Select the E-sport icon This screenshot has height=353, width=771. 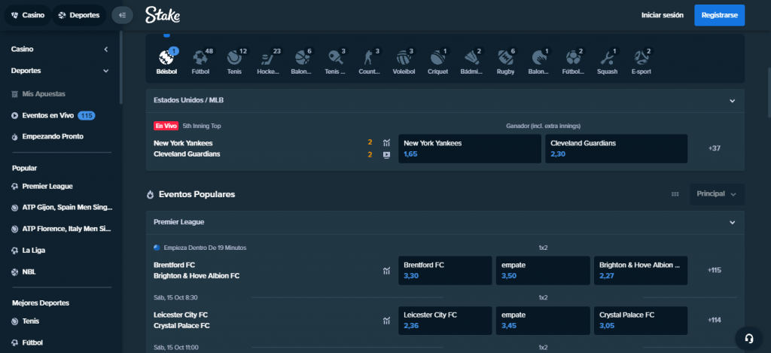pos(641,58)
